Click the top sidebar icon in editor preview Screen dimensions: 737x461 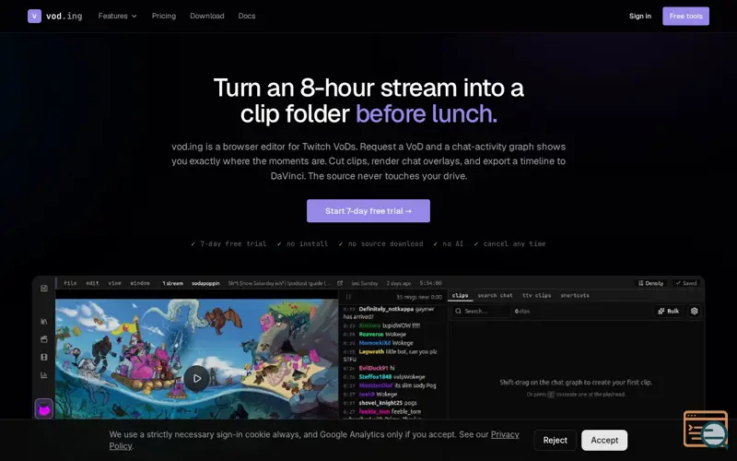(x=44, y=289)
